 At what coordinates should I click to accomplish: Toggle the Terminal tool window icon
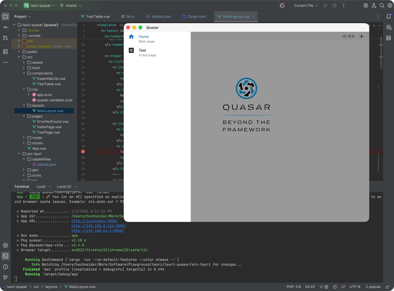pyautogui.click(x=5, y=256)
